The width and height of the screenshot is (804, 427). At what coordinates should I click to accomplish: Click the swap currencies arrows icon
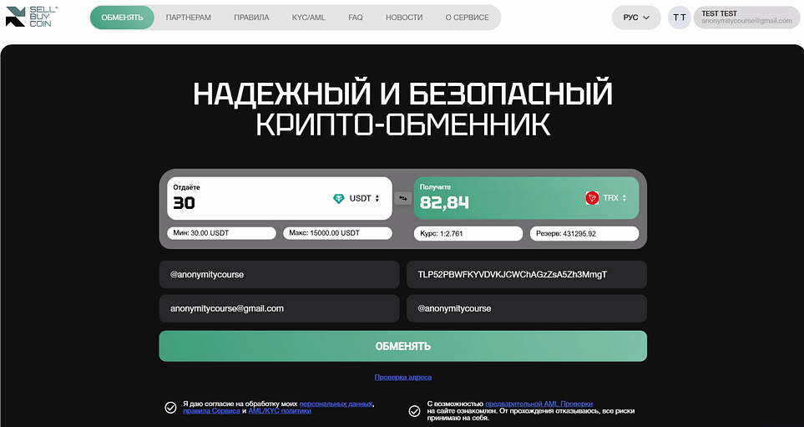[403, 198]
